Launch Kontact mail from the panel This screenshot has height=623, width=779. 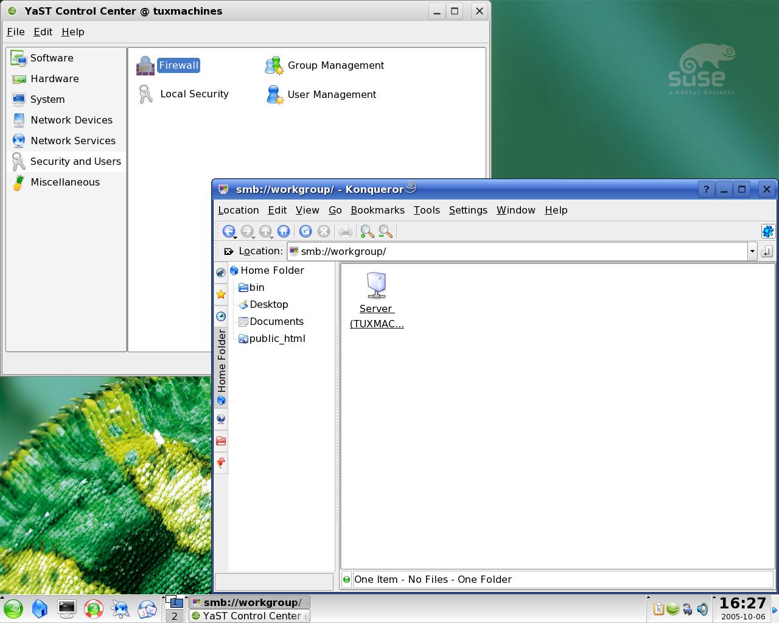pos(147,608)
